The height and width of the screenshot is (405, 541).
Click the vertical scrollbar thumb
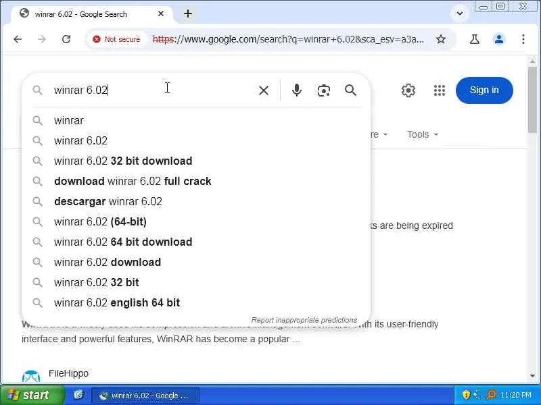pyautogui.click(x=533, y=99)
